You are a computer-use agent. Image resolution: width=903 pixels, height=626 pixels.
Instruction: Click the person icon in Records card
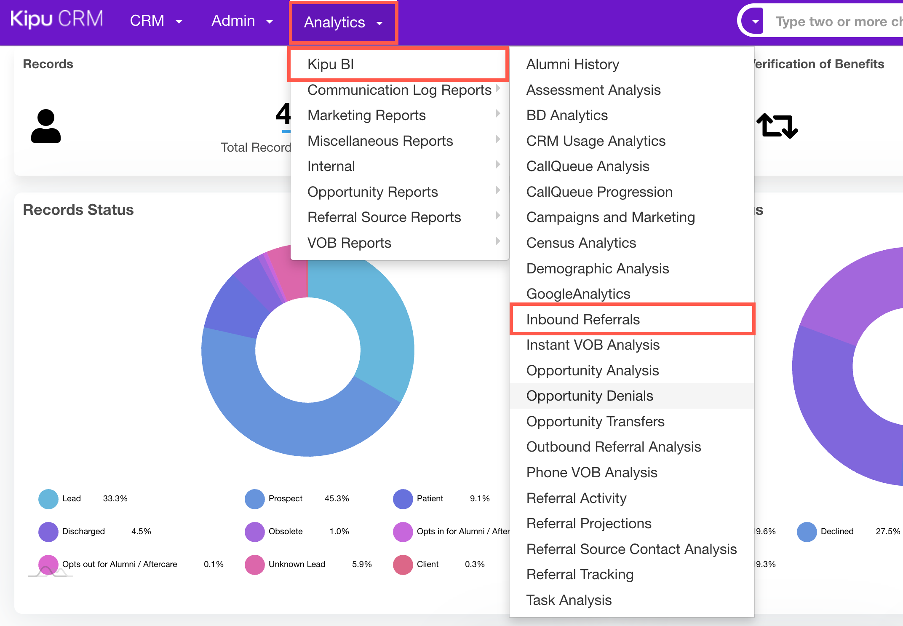click(46, 126)
